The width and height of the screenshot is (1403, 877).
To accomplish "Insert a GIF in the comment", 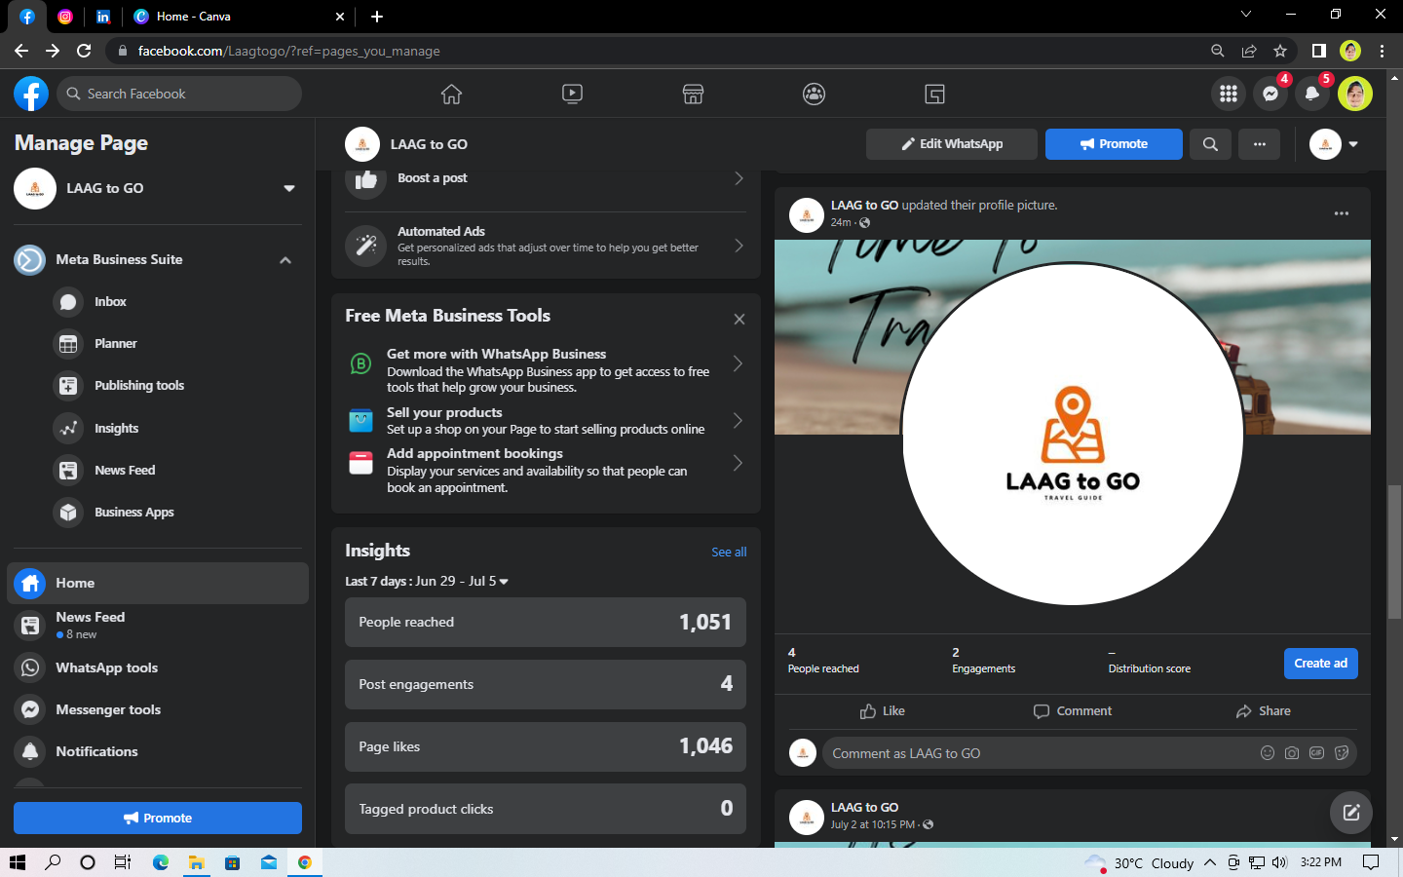I will tap(1317, 752).
